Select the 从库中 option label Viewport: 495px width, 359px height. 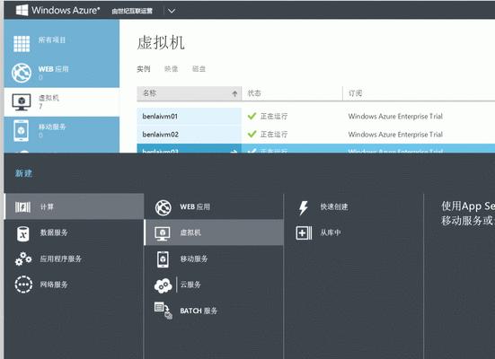point(331,232)
